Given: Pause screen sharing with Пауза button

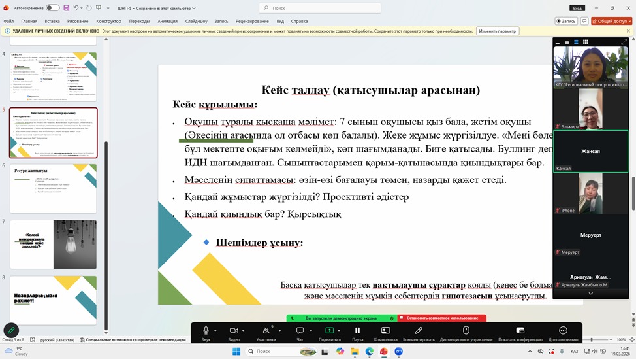Looking at the screenshot, I should [x=357, y=331].
